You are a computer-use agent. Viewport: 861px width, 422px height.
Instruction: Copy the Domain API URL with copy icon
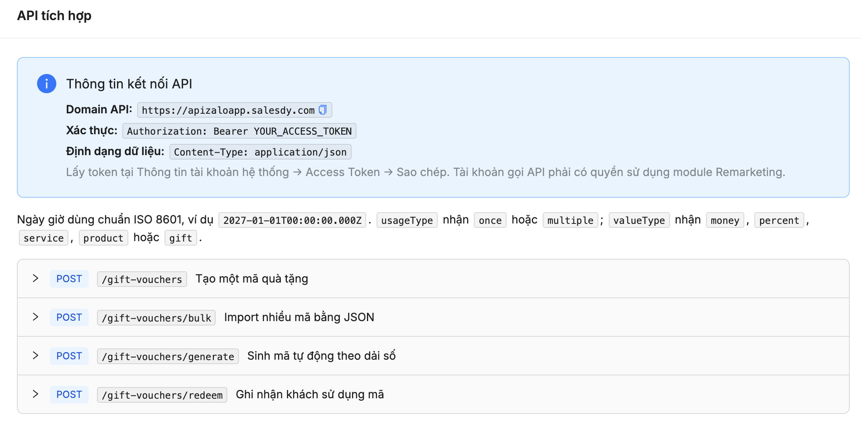(323, 110)
